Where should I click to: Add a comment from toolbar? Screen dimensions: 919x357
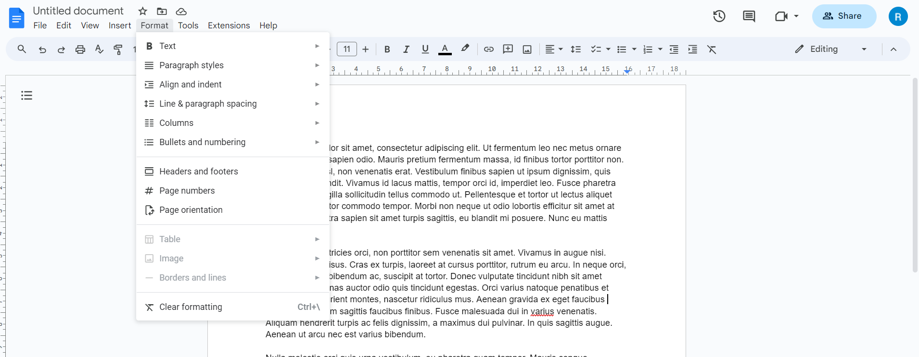[x=508, y=49]
